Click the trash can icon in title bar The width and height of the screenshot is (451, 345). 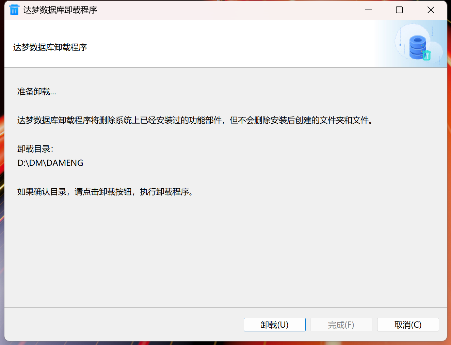point(14,10)
